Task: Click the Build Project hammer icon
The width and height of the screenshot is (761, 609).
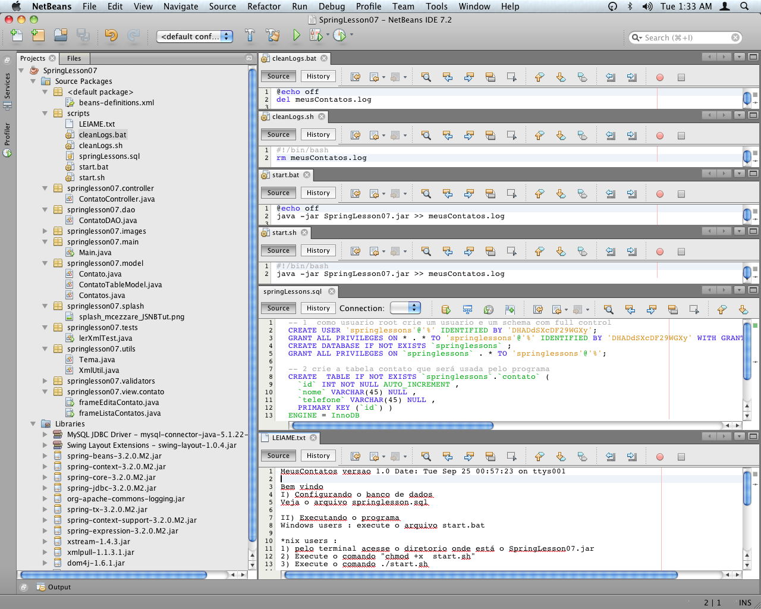Action: pyautogui.click(x=250, y=36)
